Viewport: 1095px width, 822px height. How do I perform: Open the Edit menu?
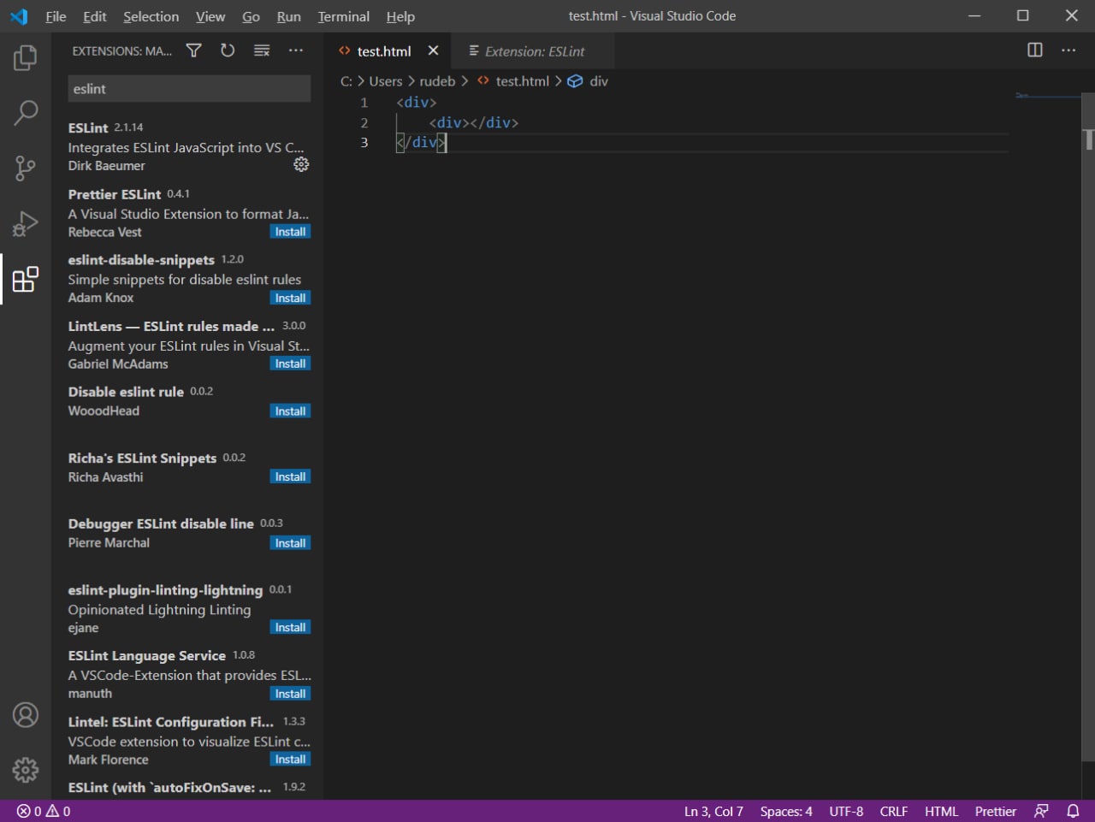point(95,16)
